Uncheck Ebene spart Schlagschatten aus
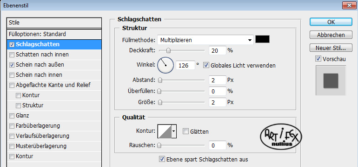This screenshot has width=358, height=167. pyautogui.click(x=162, y=159)
